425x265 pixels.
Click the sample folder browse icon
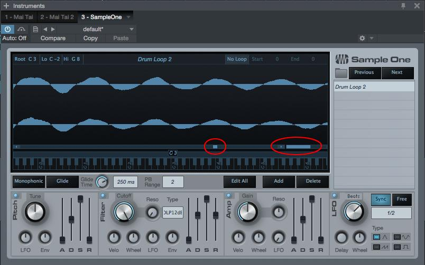341,73
